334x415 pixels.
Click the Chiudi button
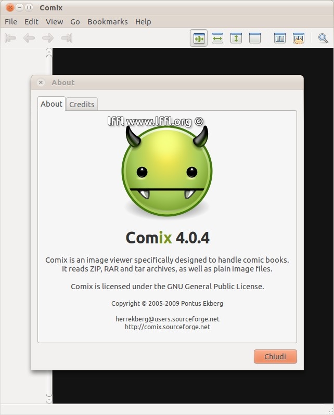[275, 357]
